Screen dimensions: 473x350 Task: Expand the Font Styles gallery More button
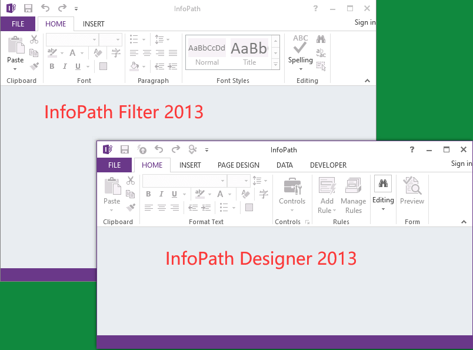click(275, 65)
